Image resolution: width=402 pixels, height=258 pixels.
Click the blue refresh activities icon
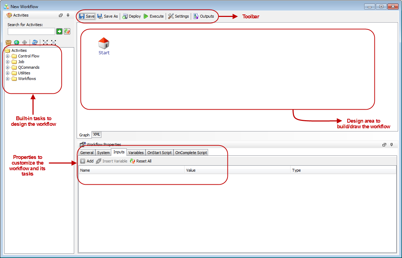click(35, 42)
